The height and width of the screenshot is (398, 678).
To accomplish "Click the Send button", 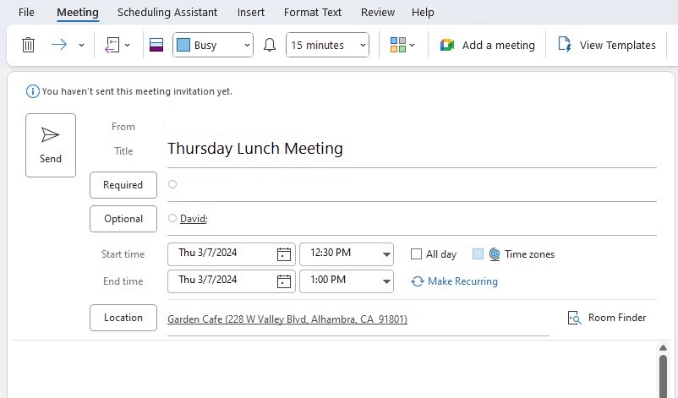I will (x=51, y=145).
